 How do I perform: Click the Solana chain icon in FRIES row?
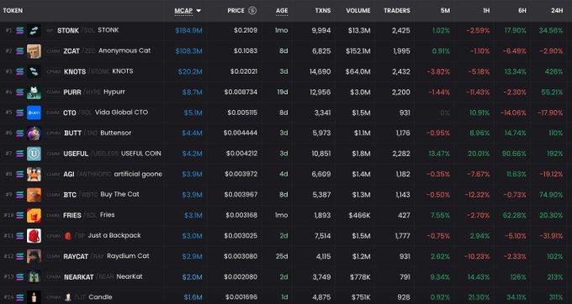click(19, 216)
